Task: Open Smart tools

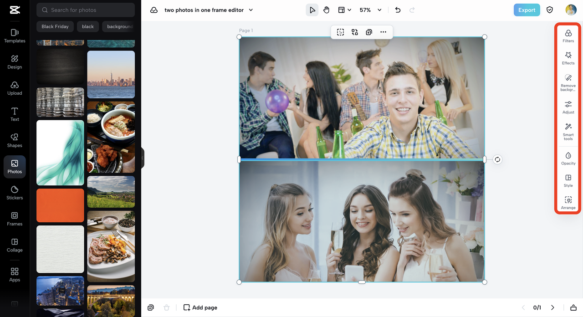Action: point(568,132)
